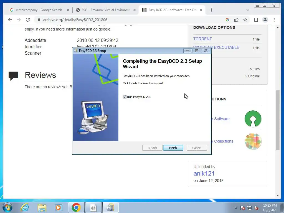Open Windows Media Player from taskbar
The width and height of the screenshot is (284, 213).
click(x=58, y=207)
